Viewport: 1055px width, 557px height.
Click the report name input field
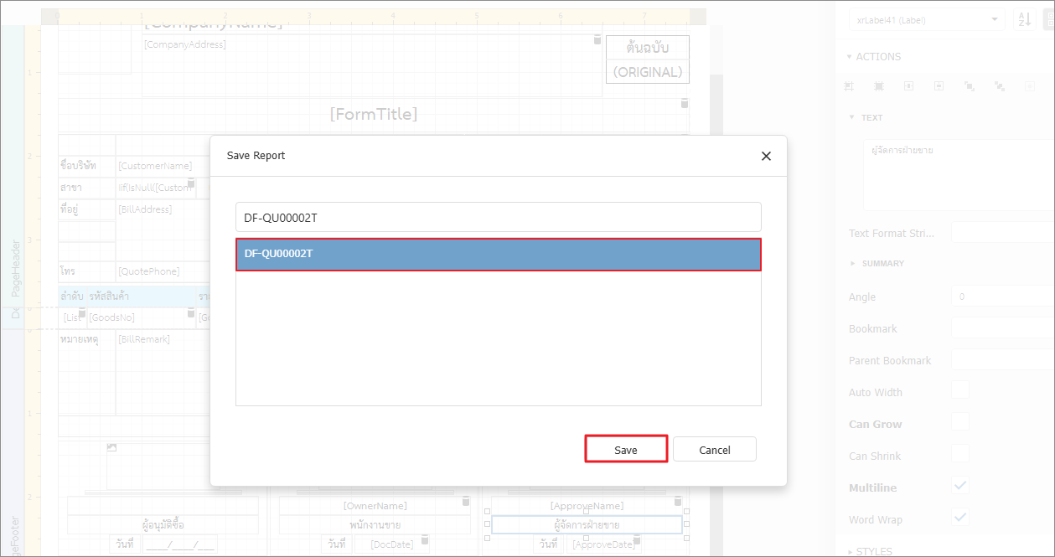click(498, 218)
